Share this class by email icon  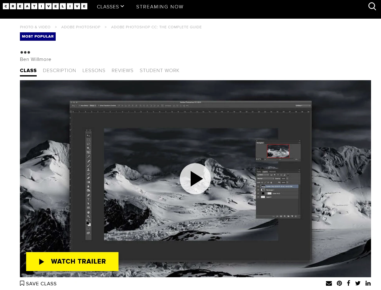[329, 283]
